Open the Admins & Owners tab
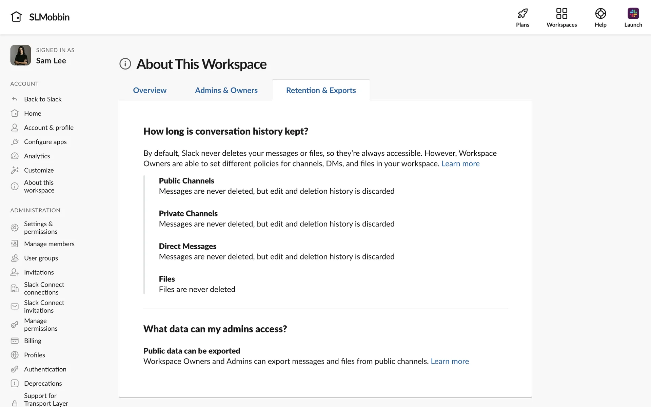The height and width of the screenshot is (407, 651). [x=226, y=90]
